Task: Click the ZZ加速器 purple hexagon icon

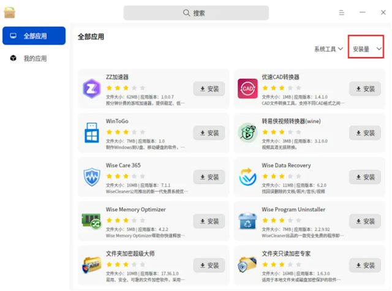Action: [92, 88]
